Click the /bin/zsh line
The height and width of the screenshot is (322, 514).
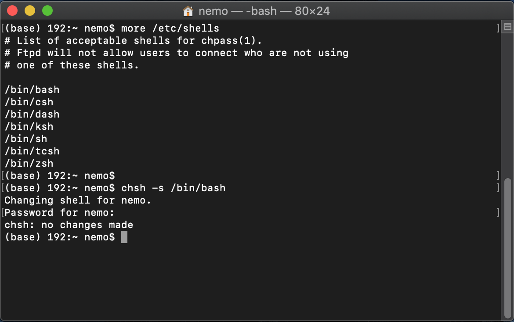tap(29, 164)
